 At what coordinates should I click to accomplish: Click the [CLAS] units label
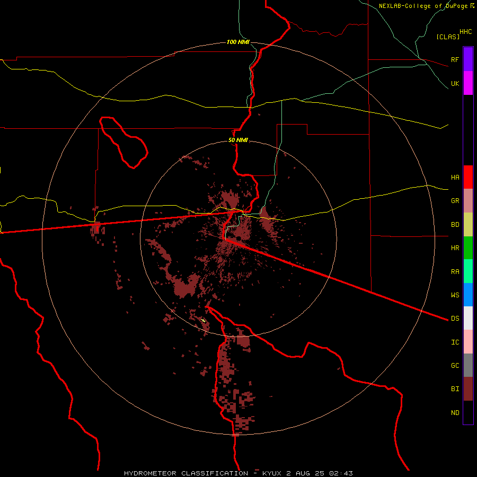(448, 37)
